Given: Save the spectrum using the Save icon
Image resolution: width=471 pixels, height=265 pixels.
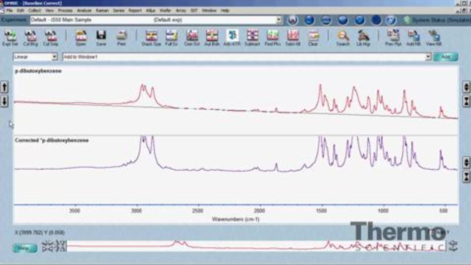Looking at the screenshot, I should point(101,36).
